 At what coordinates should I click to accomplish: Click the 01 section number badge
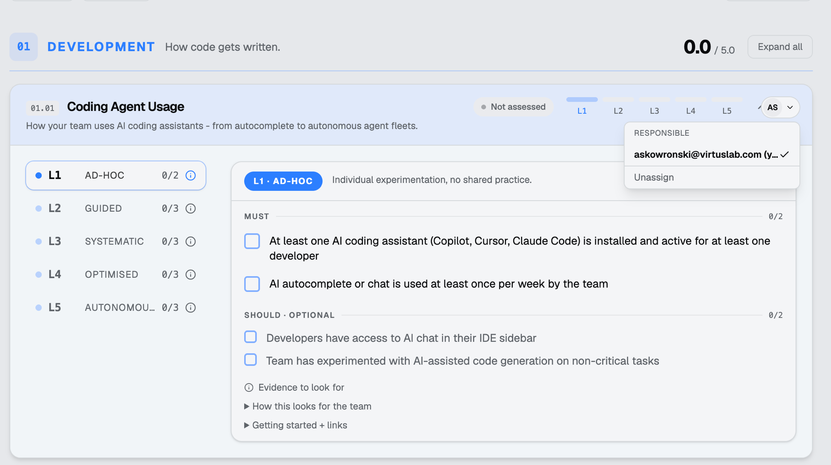tap(24, 47)
